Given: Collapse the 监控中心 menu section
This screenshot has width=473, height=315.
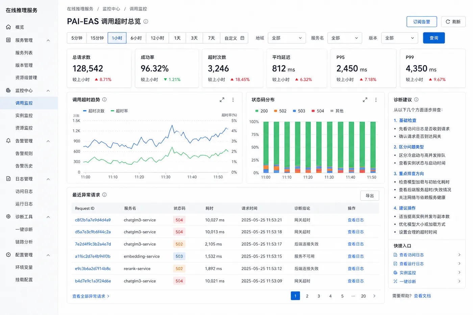Looking at the screenshot, I should [48, 91].
